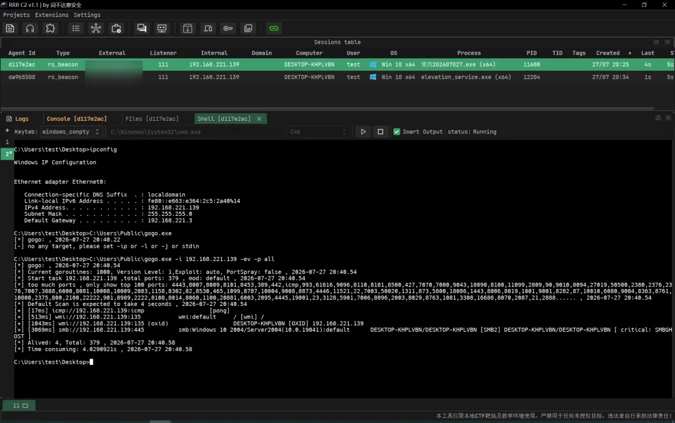Viewport: 675px width, 423px height.
Task: Sort by Type column header
Action: click(x=63, y=53)
